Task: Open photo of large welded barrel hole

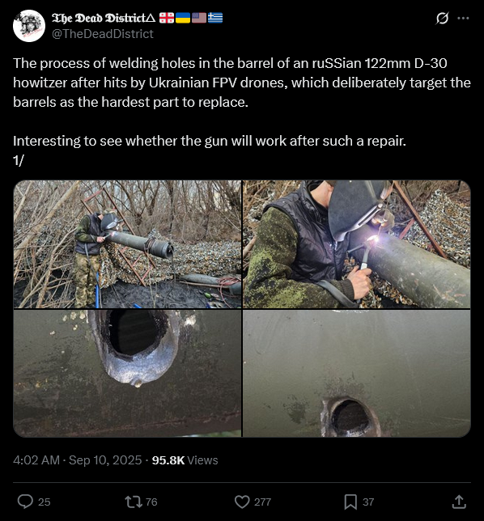Action: coord(127,373)
